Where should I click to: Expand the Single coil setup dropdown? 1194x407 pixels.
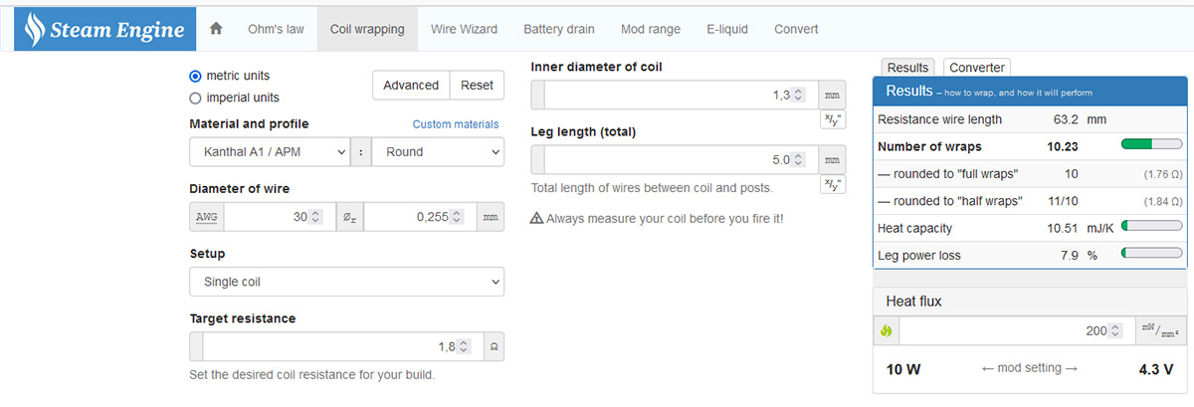pos(346,282)
